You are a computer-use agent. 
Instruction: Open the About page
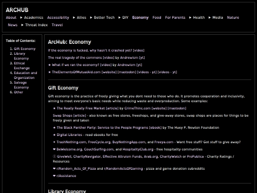tap(11, 18)
